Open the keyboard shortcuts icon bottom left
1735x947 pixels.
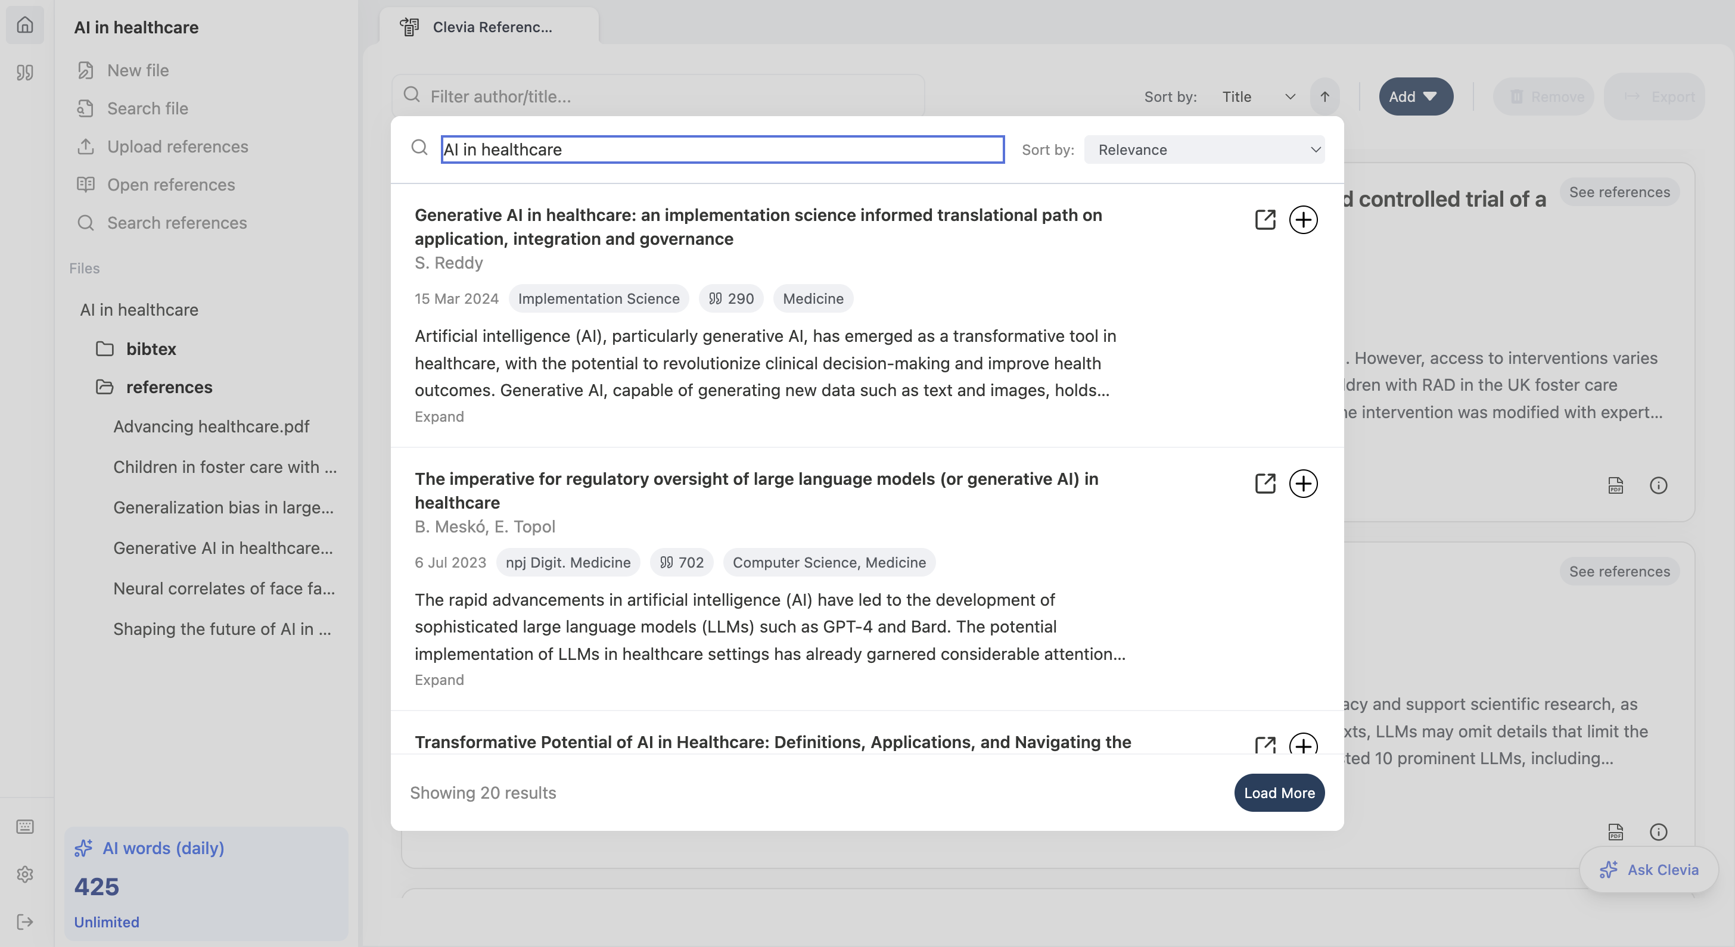pos(25,827)
